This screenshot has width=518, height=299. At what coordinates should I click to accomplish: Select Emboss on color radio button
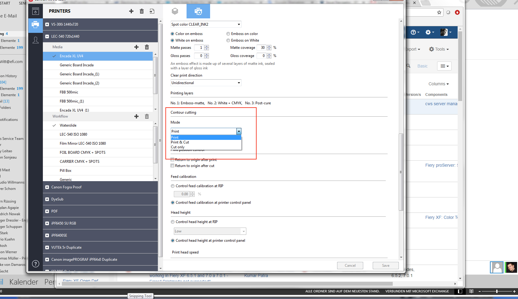click(228, 34)
